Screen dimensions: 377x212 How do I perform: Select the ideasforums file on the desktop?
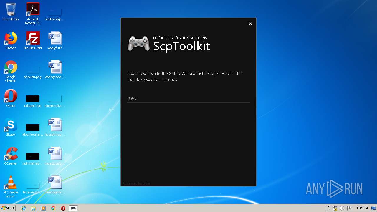click(x=33, y=130)
